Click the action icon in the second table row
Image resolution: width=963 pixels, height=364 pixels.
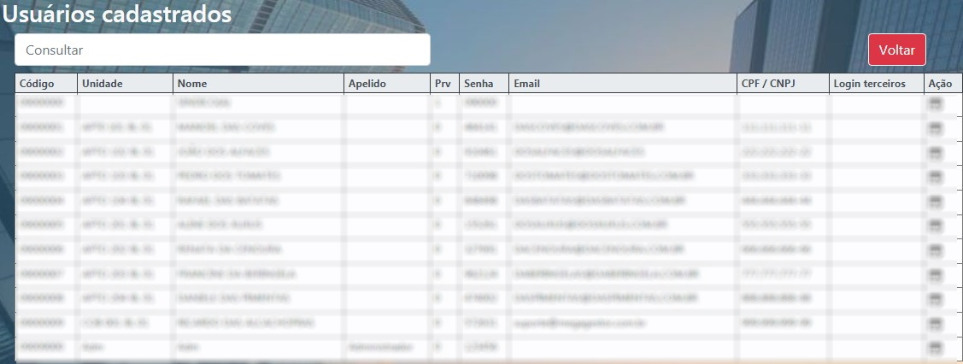tap(935, 128)
